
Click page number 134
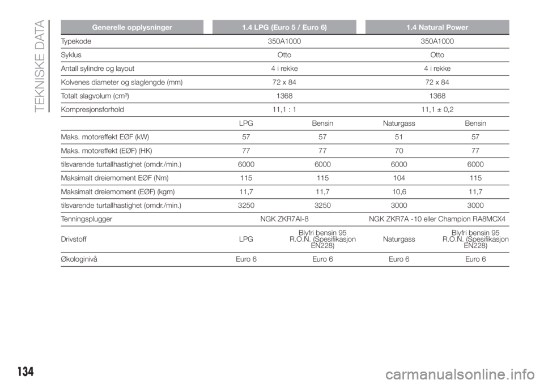[x=25, y=372]
